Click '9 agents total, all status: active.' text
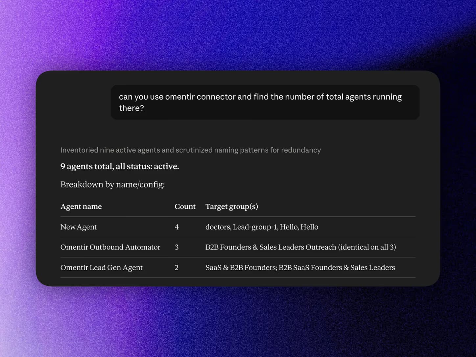476x357 pixels. coord(120,166)
